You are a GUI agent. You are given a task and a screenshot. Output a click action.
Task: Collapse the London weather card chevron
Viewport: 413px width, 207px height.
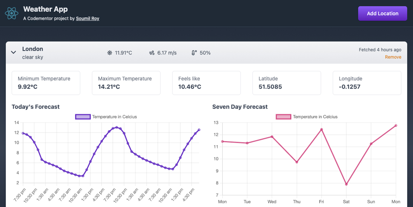[13, 52]
